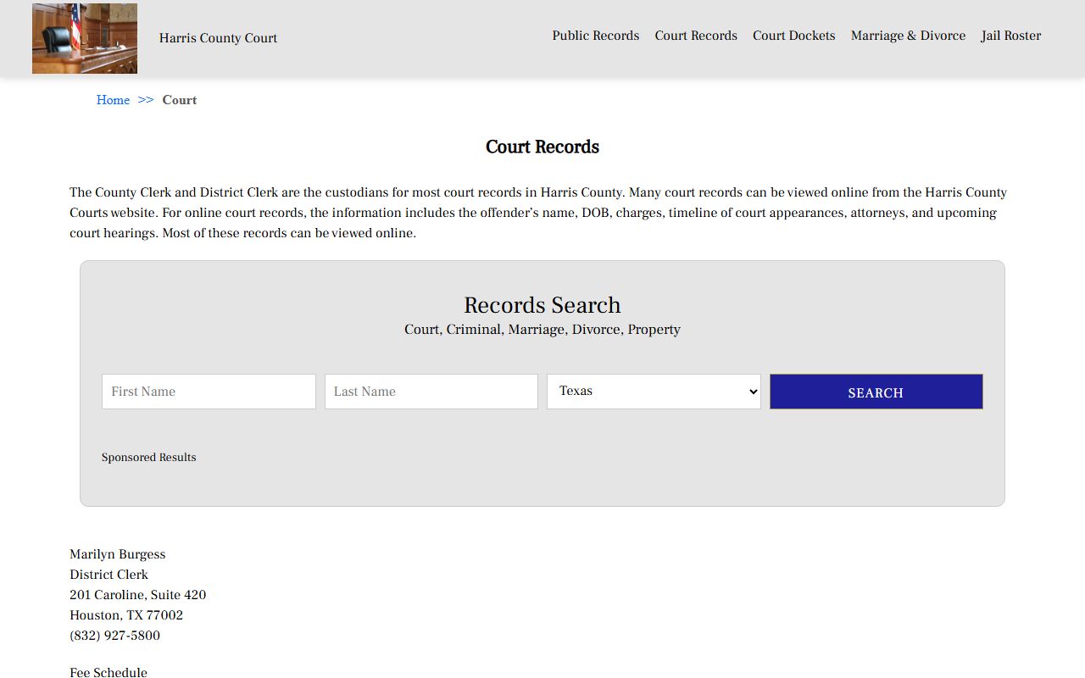
Task: Focus the Last Name input field
Action: pos(431,392)
